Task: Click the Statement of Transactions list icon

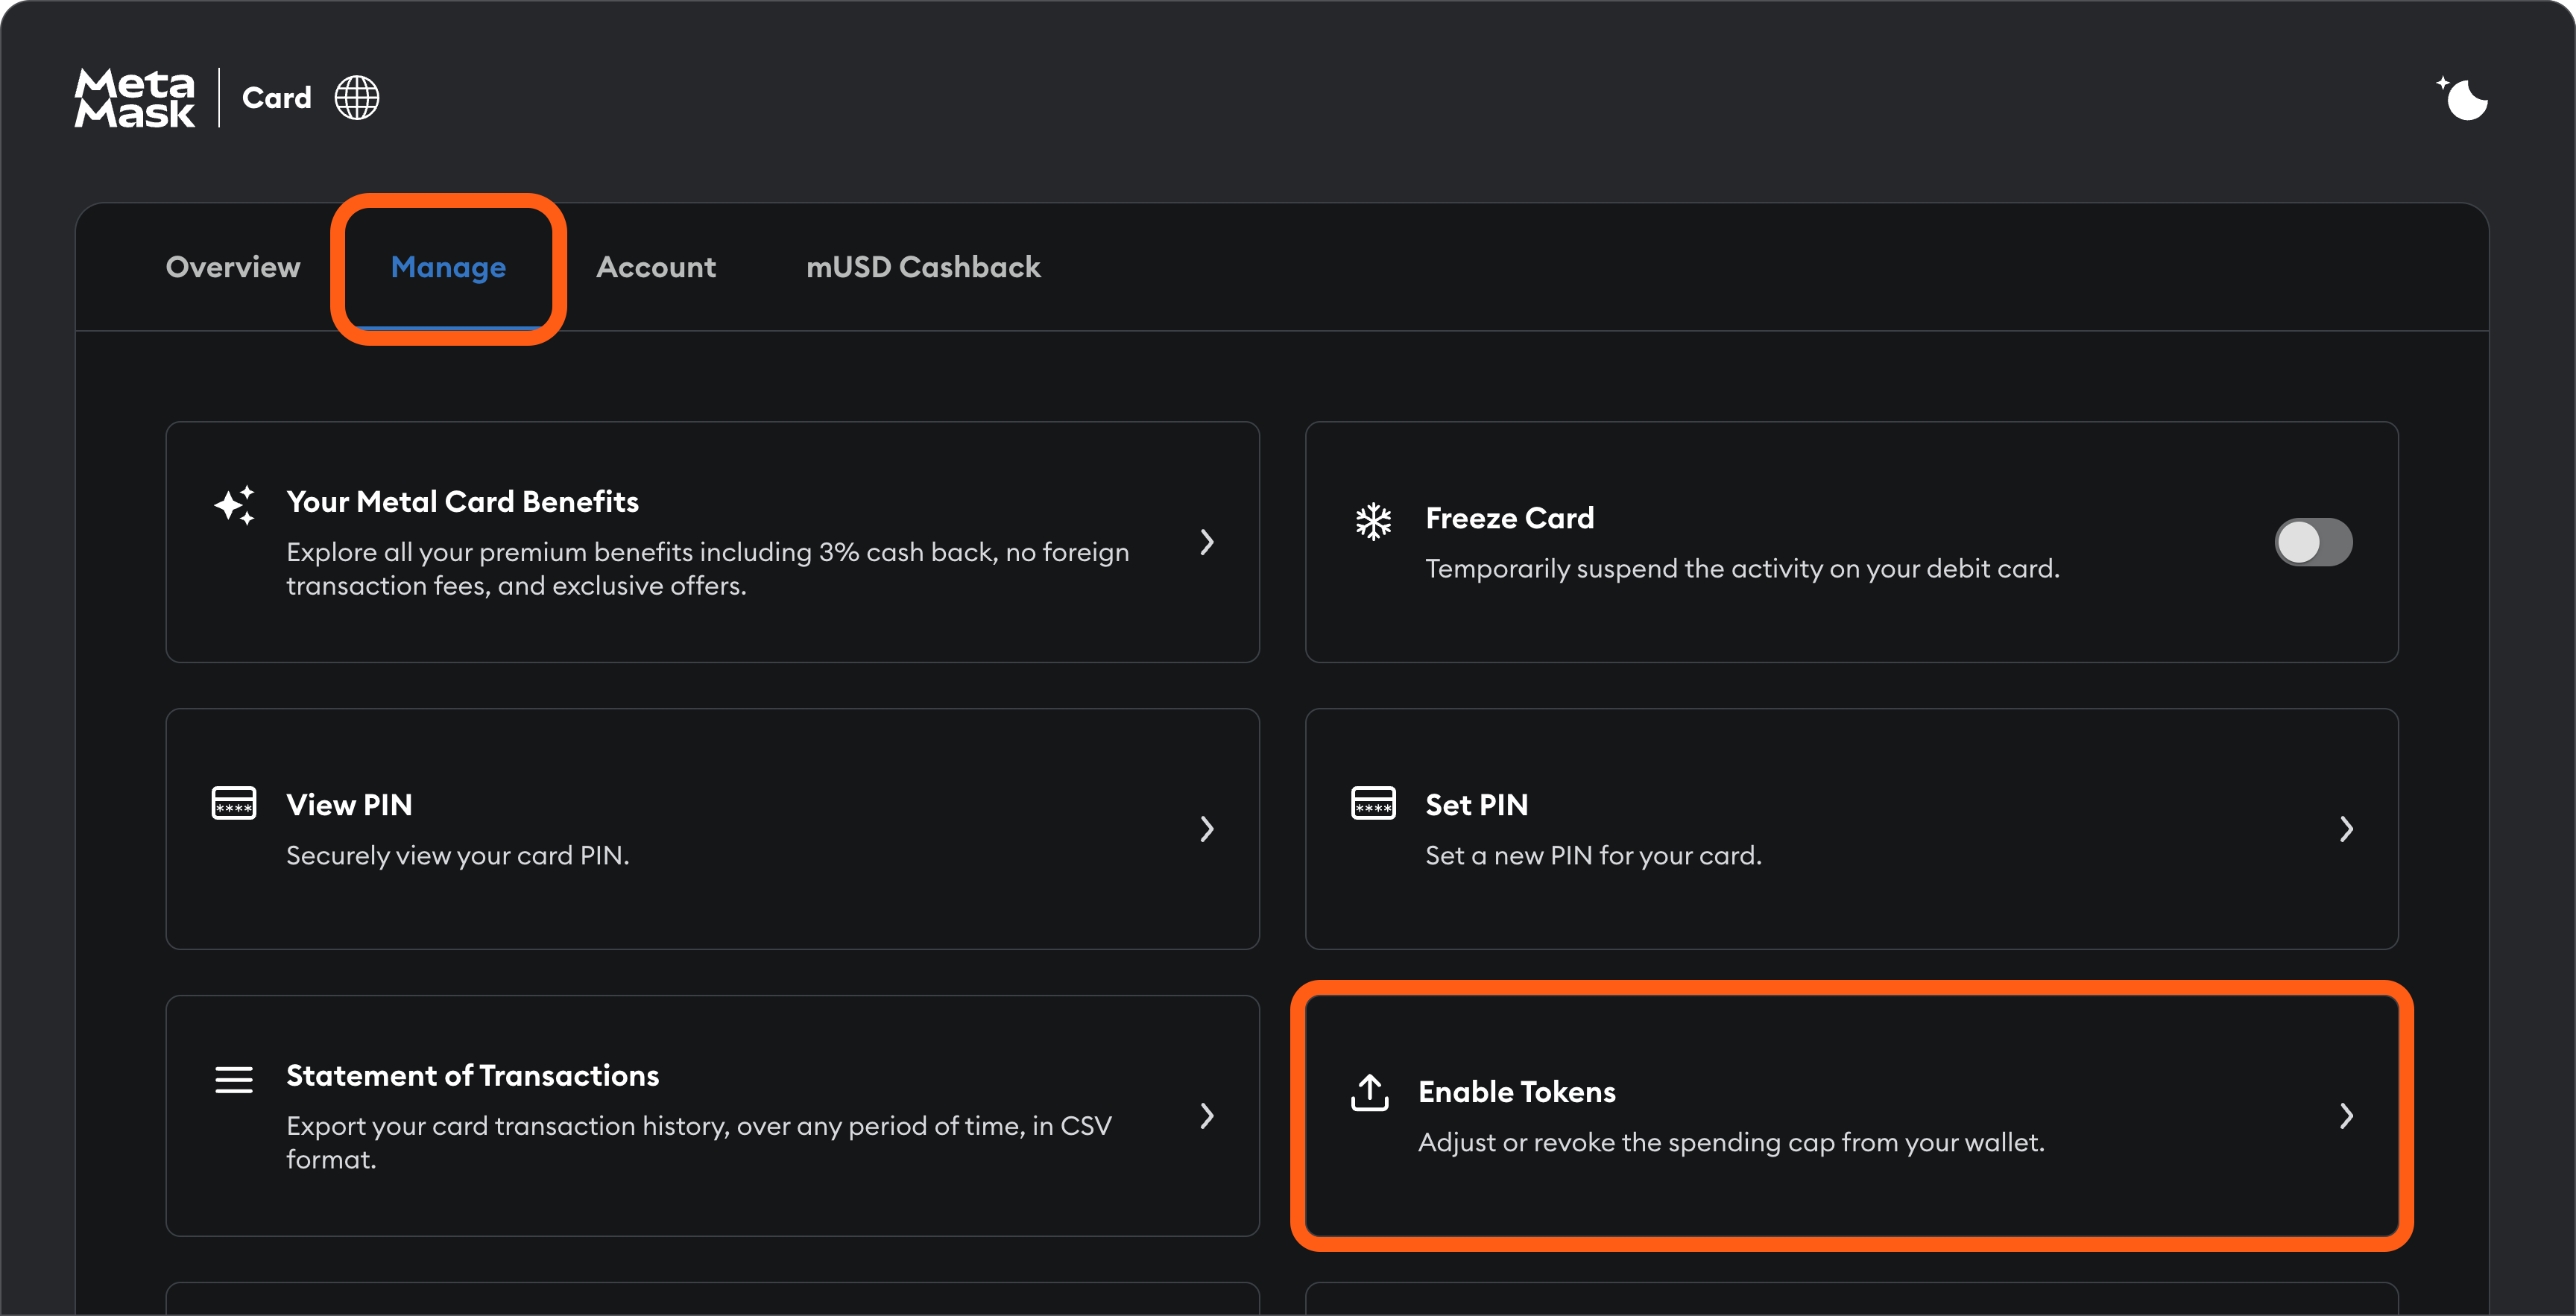Action: [x=234, y=1080]
